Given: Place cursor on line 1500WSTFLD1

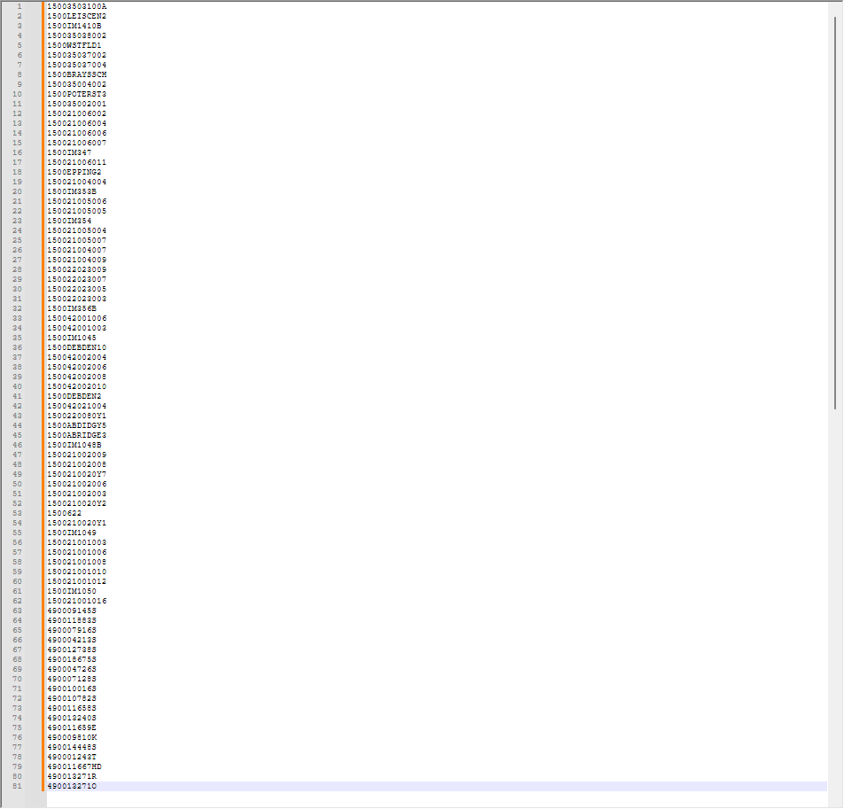Looking at the screenshot, I should [x=74, y=45].
